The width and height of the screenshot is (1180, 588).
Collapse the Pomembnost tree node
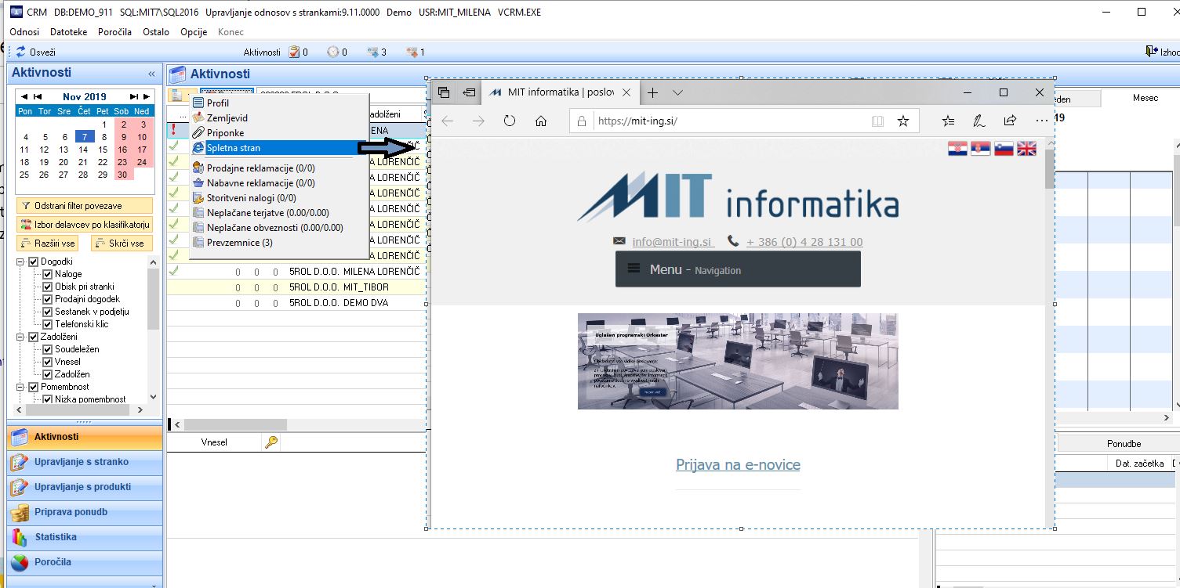point(21,387)
